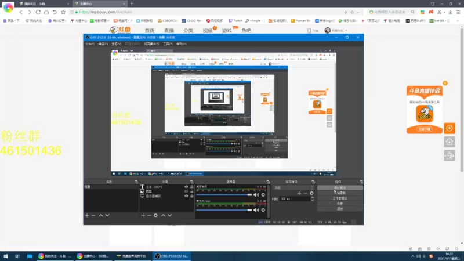Enable 工作室模式 studio mode
This screenshot has width=464, height=261.
pos(340,198)
